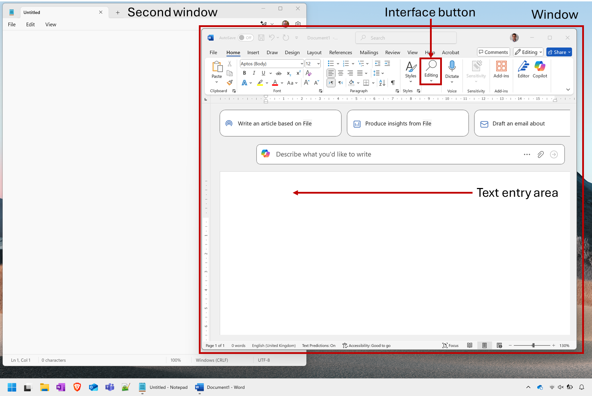Switch to the Insert ribbon tab

(253, 53)
